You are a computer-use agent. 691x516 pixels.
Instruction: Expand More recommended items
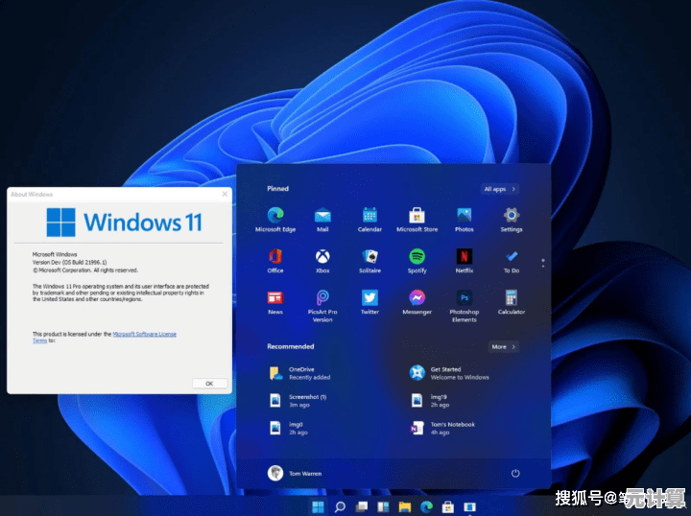click(503, 346)
